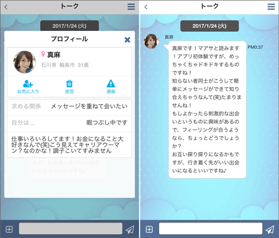This screenshot has height=238, width=279.
Task: Add 真麻 to favorites (お気に入り)
Action: (28, 87)
